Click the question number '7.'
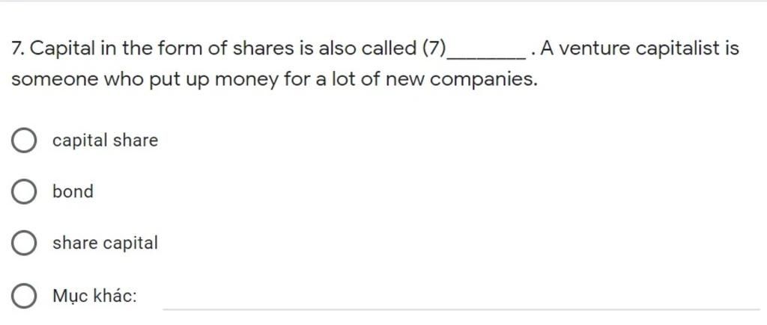 (19, 49)
